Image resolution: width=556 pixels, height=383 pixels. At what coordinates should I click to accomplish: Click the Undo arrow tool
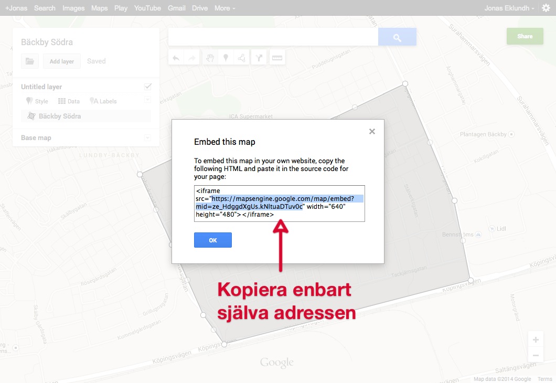pyautogui.click(x=176, y=58)
